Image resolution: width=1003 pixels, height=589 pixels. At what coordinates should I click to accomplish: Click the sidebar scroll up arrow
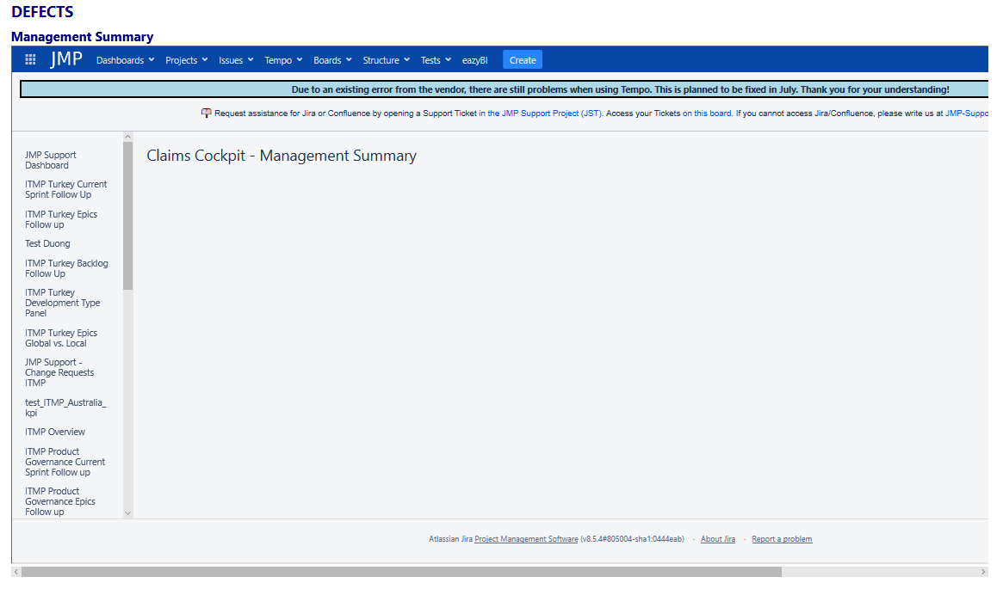click(128, 137)
